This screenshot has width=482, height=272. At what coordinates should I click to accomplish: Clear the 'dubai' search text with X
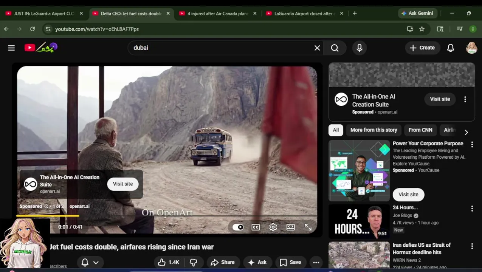[317, 48]
